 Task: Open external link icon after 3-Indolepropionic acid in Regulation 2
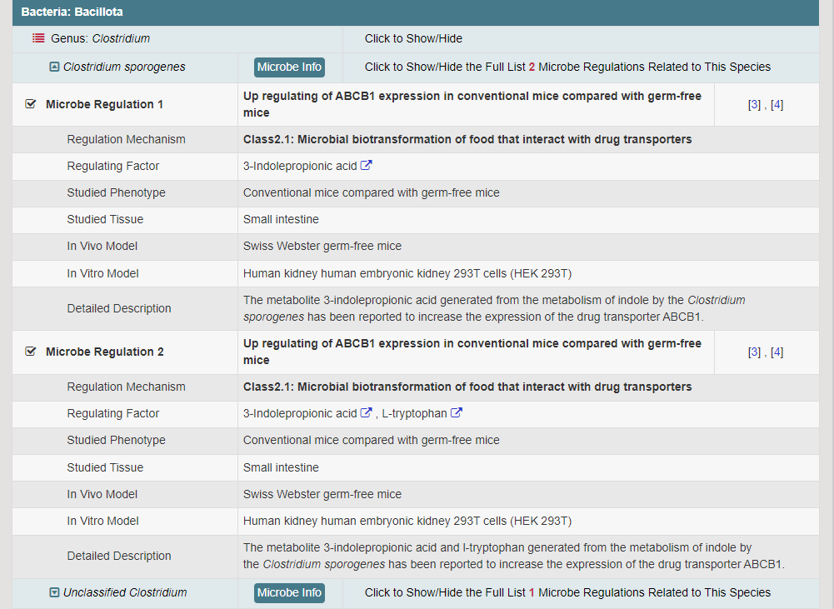click(367, 413)
